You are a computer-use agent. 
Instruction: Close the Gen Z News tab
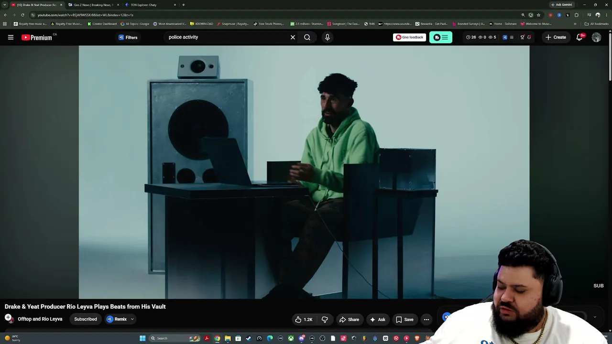pos(118,5)
